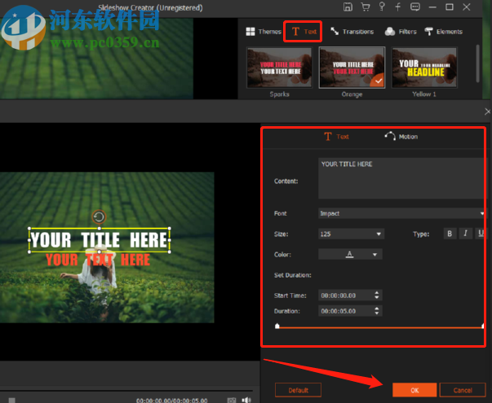Image resolution: width=492 pixels, height=403 pixels.
Task: Select the Text tab in edit panel
Action: point(336,137)
